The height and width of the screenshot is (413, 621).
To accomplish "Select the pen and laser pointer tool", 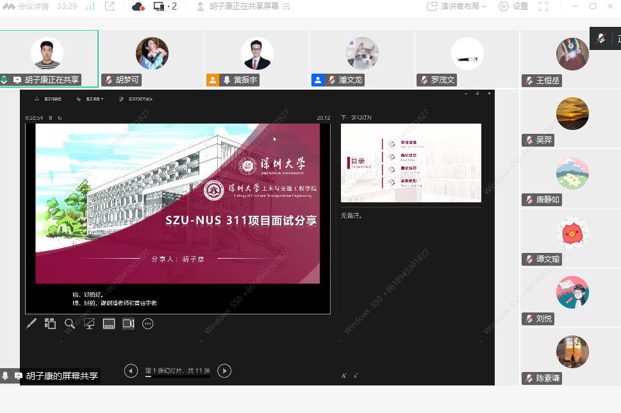I will (31, 324).
